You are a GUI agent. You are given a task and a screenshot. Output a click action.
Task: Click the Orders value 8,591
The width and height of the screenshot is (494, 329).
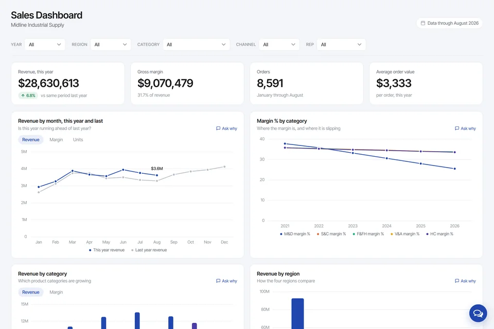click(270, 83)
